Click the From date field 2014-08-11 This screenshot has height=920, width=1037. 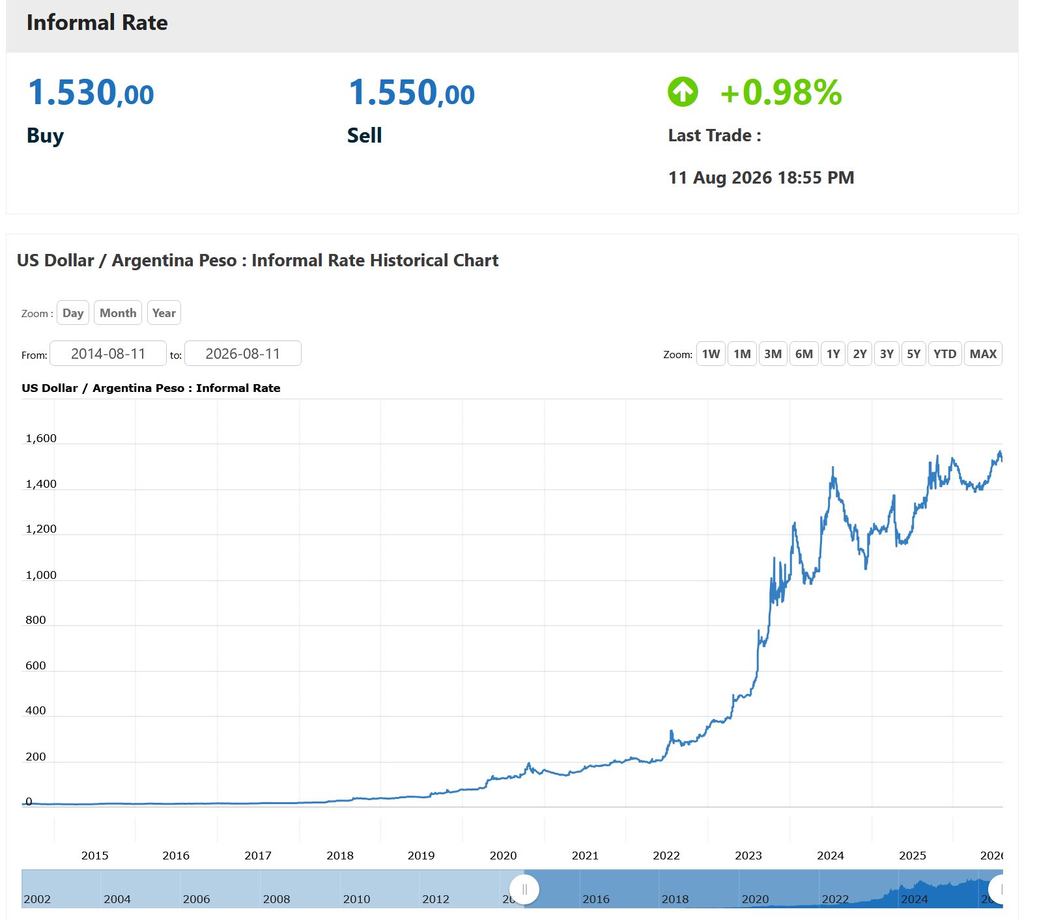pyautogui.click(x=108, y=354)
